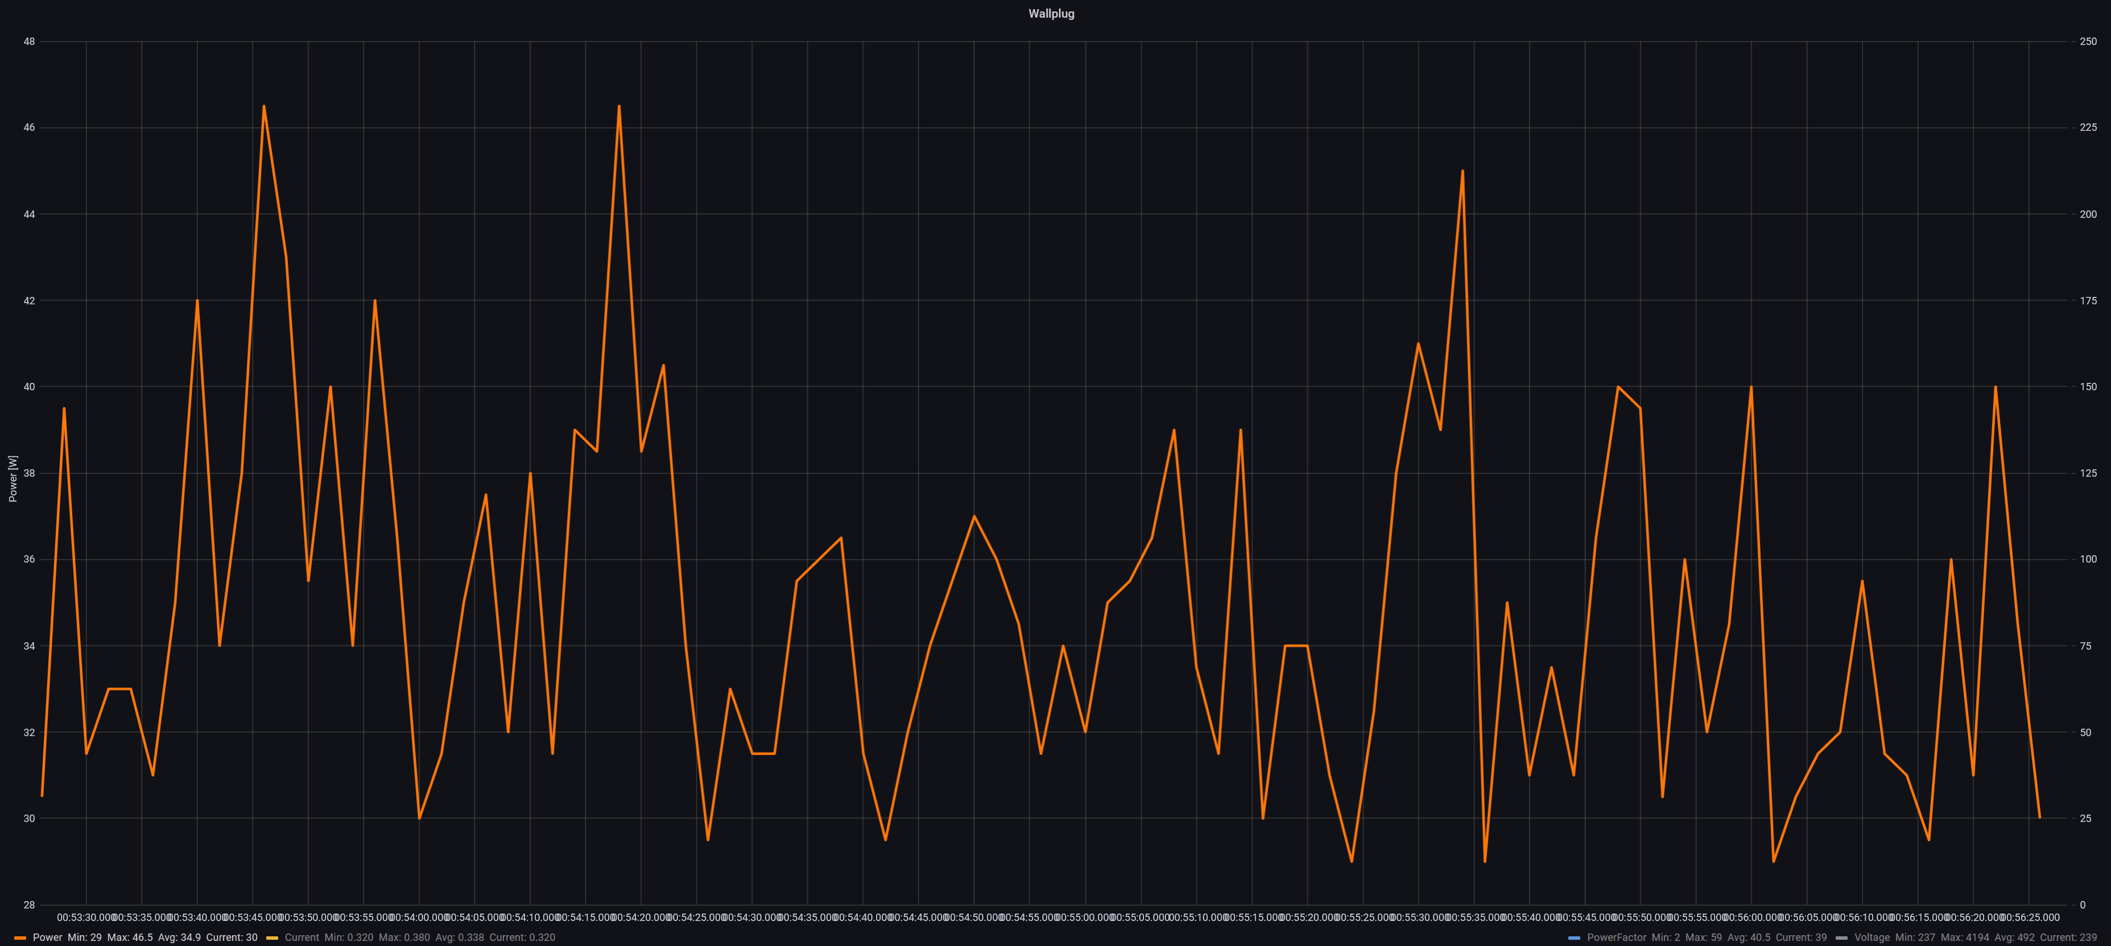Click the orange Power legend color swatch
The width and height of the screenshot is (2111, 946).
20,938
